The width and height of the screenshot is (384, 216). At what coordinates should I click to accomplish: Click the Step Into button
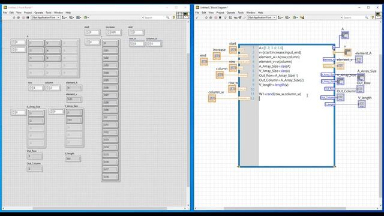point(235,17)
